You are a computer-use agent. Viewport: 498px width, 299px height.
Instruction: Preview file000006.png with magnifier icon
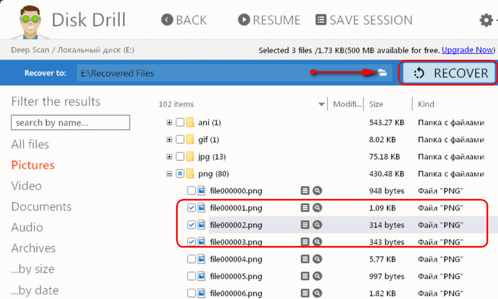coord(317,293)
